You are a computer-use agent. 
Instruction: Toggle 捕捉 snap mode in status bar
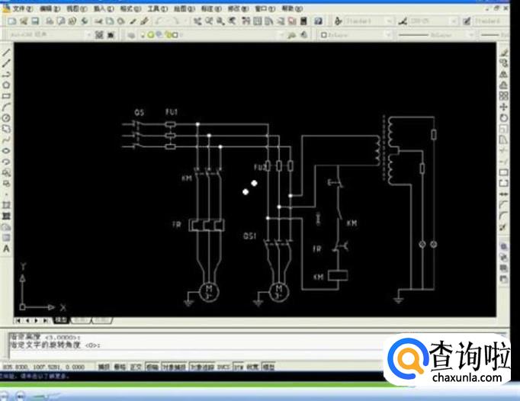(104, 367)
